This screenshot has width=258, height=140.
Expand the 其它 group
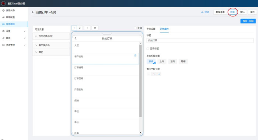pos(36,52)
